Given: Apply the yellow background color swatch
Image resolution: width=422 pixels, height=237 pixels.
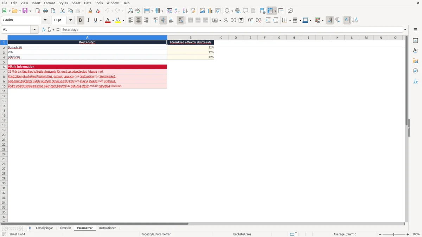Looking at the screenshot, I should coord(118,20).
